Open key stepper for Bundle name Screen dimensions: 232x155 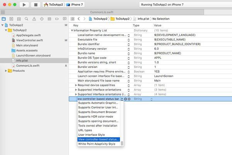click(129, 54)
